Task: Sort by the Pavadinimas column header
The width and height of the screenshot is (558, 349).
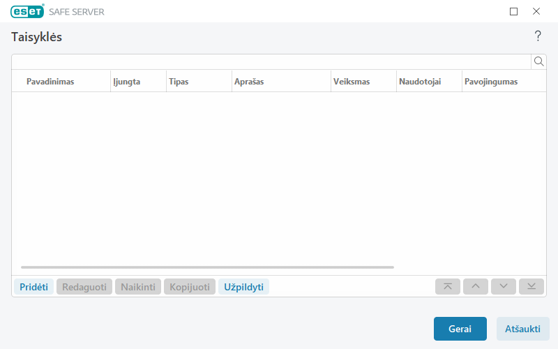Action: 50,82
